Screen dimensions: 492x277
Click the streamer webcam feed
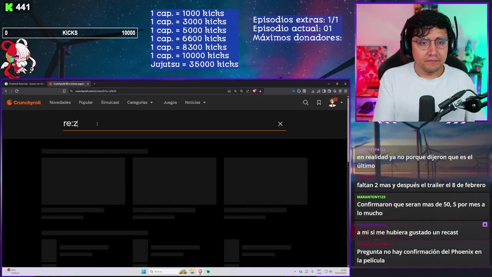(422, 63)
